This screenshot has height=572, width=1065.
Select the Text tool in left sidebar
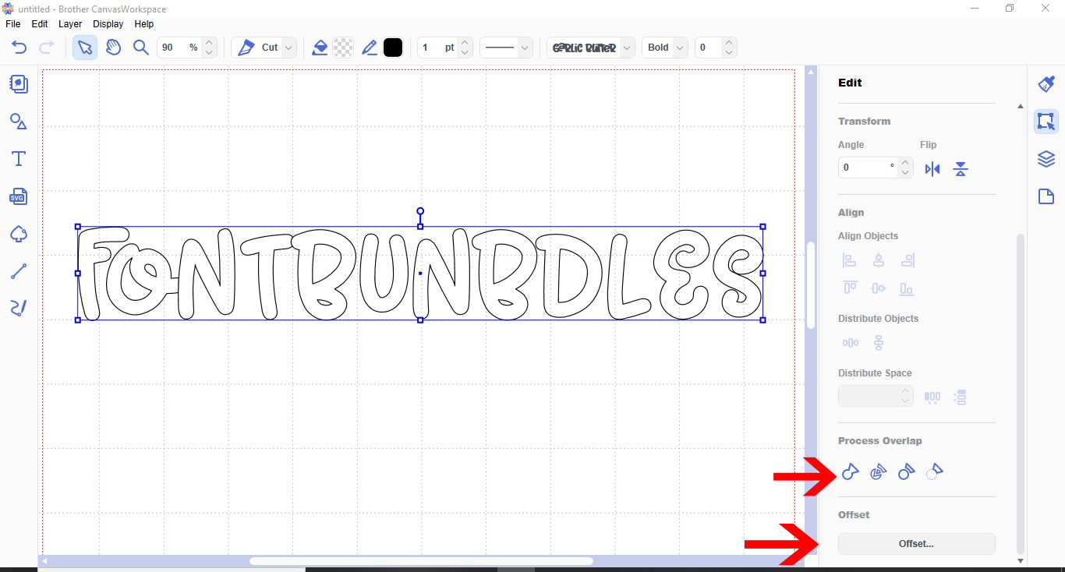[x=19, y=159]
